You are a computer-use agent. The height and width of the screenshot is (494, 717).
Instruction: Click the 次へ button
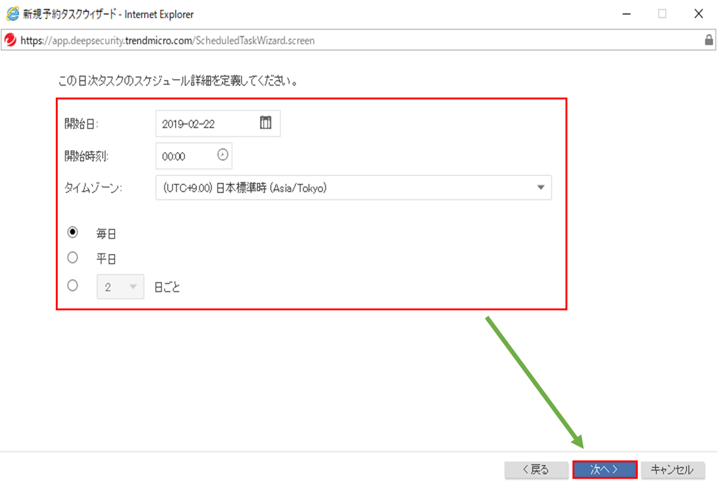tap(605, 469)
